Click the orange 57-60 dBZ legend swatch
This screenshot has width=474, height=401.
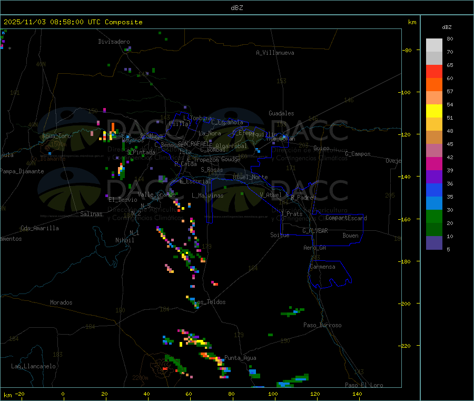434,85
